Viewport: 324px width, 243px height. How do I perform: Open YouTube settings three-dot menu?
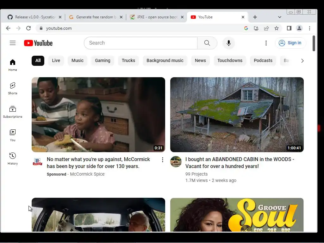266,43
